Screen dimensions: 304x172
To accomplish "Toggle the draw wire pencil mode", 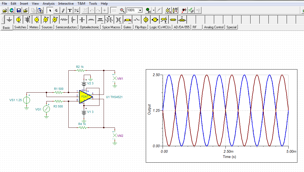I will tap(63, 10).
